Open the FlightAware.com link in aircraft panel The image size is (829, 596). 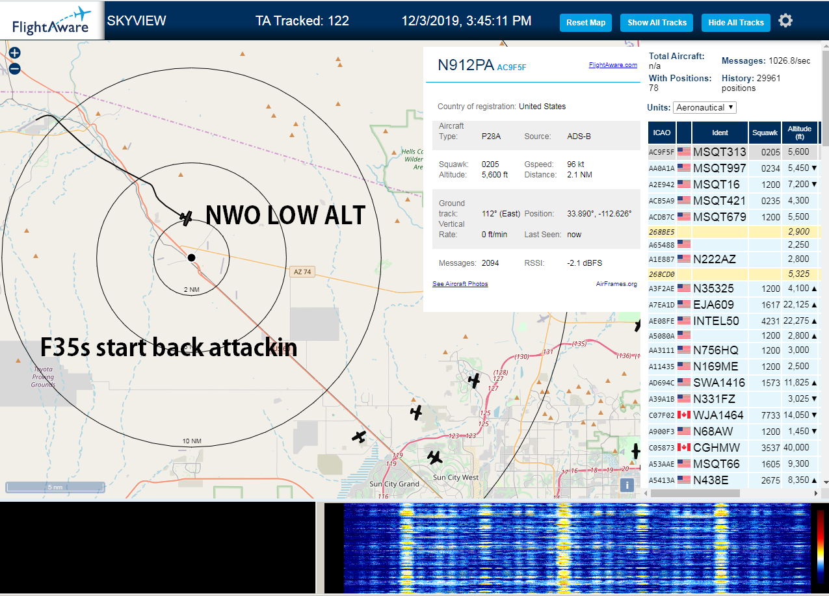tap(612, 64)
